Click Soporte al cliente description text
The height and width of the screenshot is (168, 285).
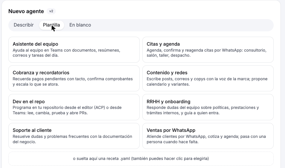coord(72,139)
